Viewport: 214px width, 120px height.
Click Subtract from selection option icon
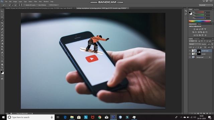pyautogui.click(x=16, y=5)
